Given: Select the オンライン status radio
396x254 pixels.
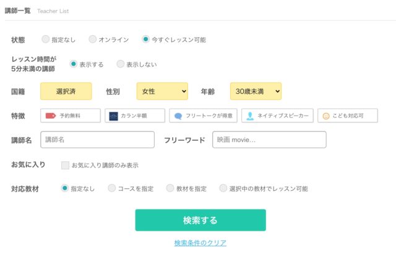Looking at the screenshot, I should pyautogui.click(x=92, y=40).
